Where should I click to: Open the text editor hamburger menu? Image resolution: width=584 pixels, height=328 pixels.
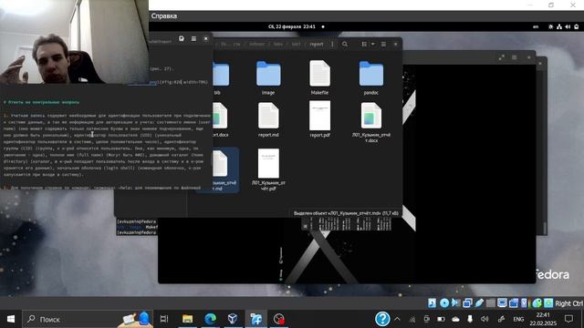point(193,38)
